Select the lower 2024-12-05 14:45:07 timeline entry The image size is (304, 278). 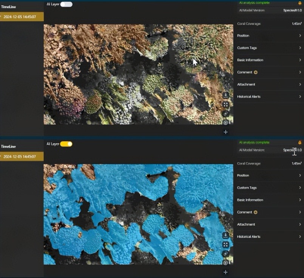22,156
